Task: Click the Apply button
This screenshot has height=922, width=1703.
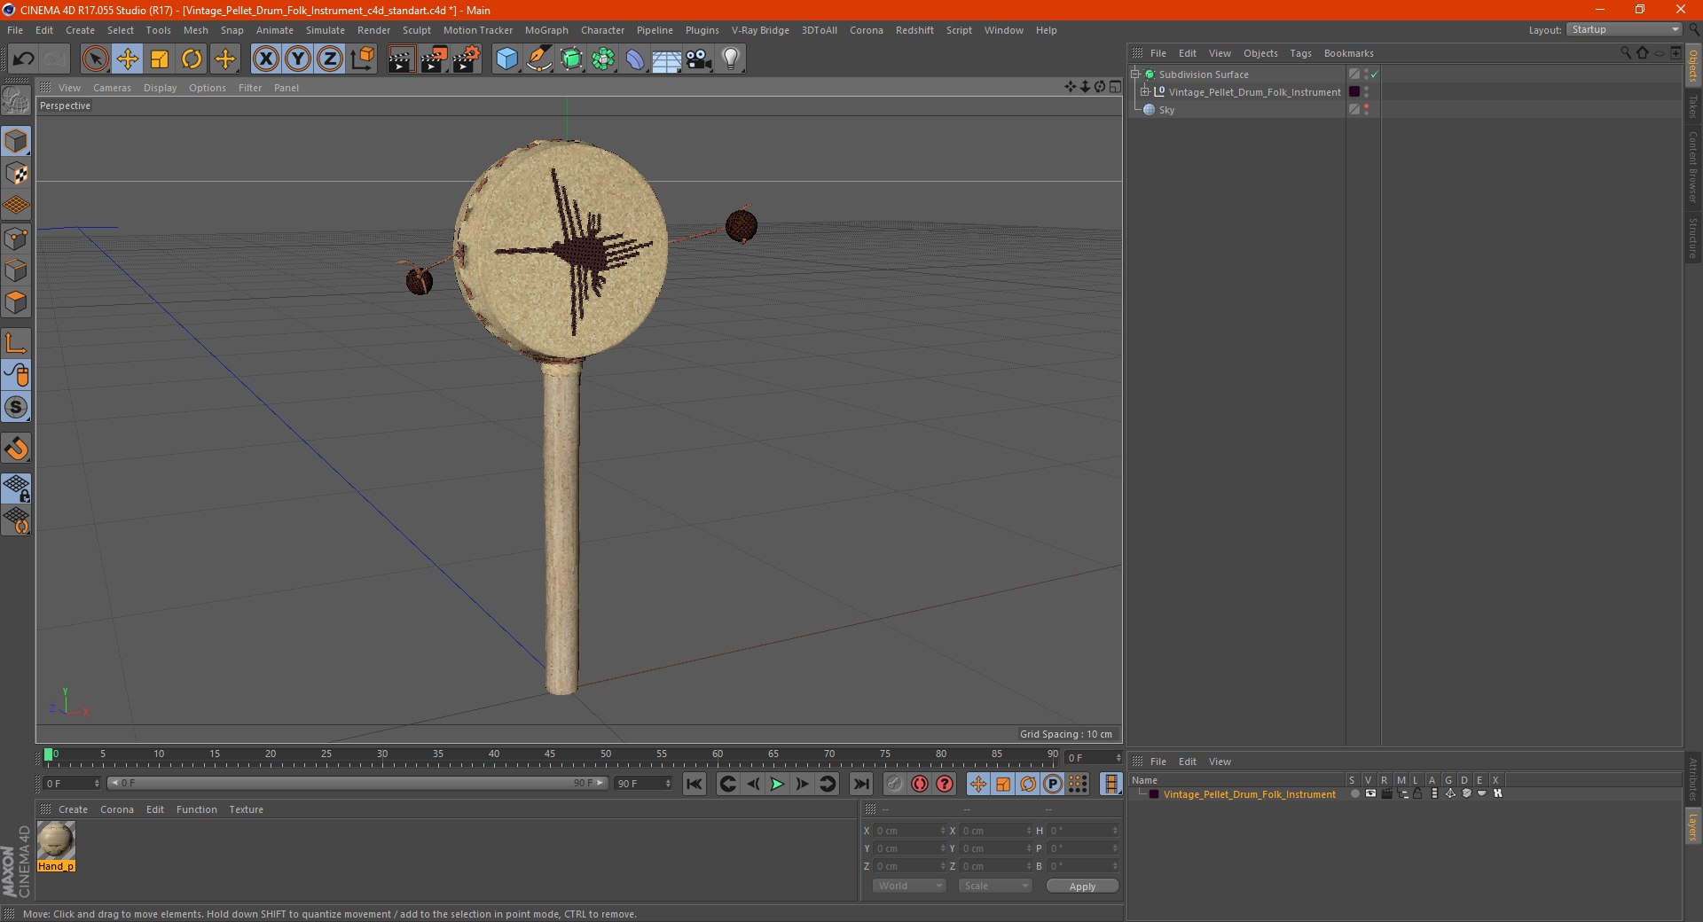Action: point(1082,887)
